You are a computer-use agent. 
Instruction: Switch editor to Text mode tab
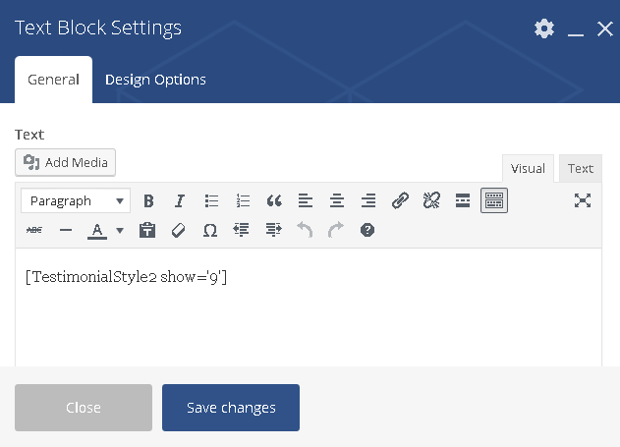tap(580, 168)
